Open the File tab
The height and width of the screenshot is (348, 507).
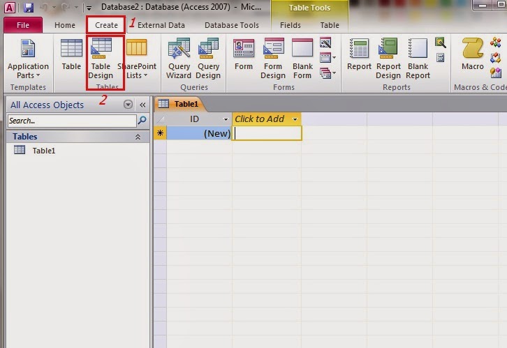[x=23, y=25]
